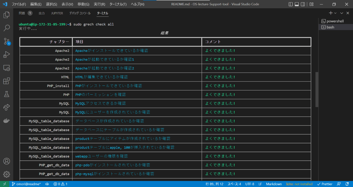This screenshot has width=353, height=187.
Task: Click 'MySQLアクセスできるか確認' cell
Action: click(x=101, y=103)
